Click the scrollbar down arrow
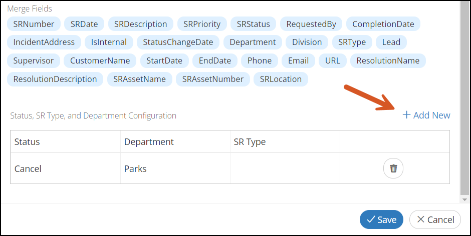 [464, 199]
